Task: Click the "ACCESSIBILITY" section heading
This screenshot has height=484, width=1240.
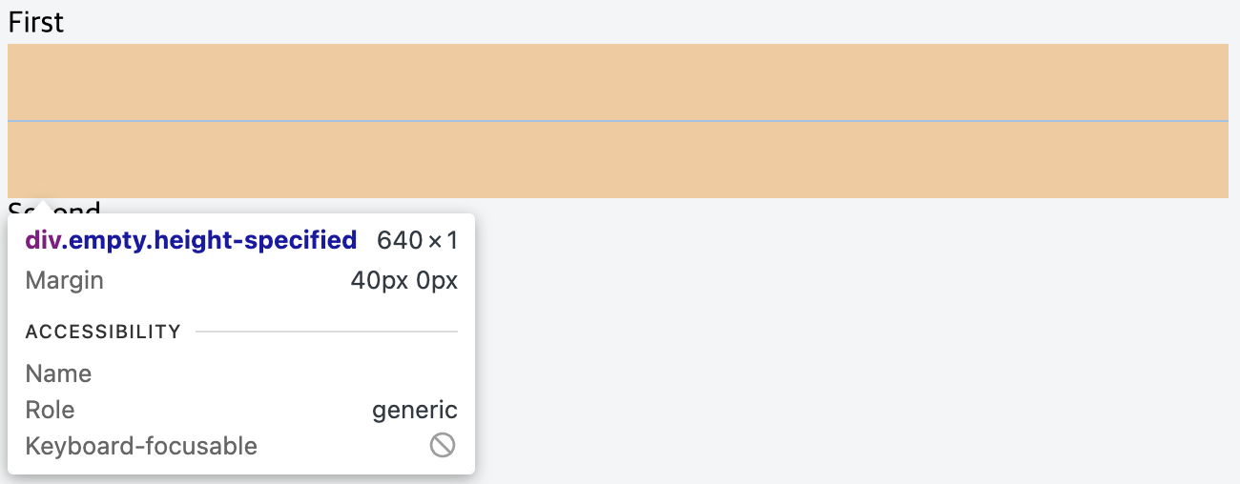Action: [x=103, y=332]
